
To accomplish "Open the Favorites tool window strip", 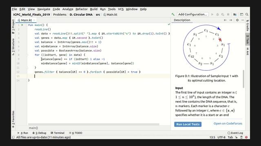I will 13,119.
